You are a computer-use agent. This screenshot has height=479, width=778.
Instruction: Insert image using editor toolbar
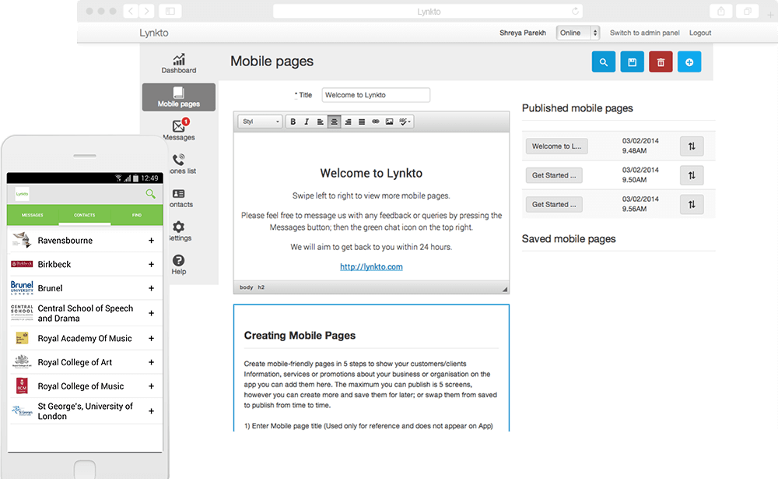click(x=390, y=122)
